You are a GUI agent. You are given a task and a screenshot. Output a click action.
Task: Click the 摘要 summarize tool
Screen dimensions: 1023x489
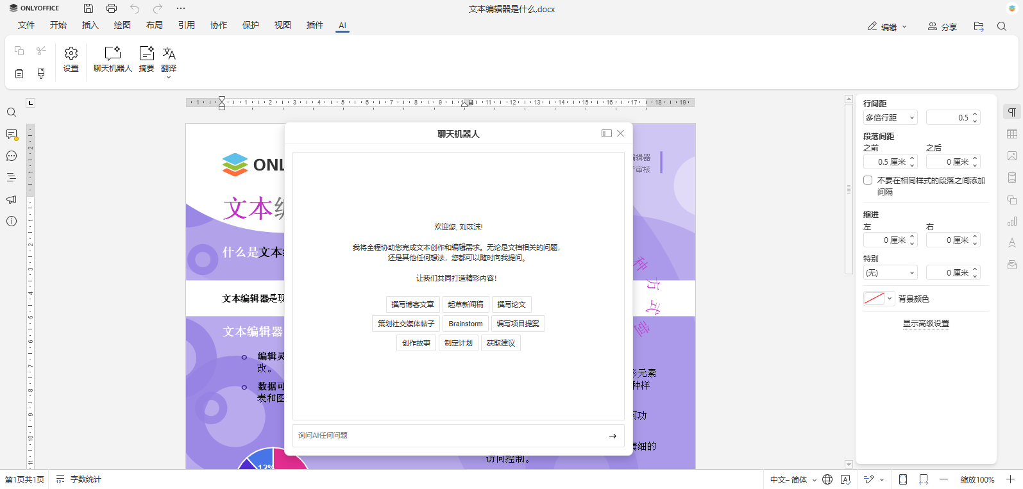147,59
